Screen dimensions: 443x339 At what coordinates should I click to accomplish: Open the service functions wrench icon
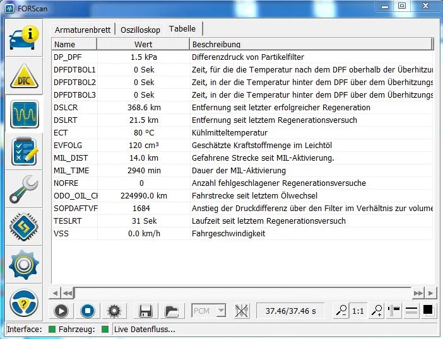point(25,190)
